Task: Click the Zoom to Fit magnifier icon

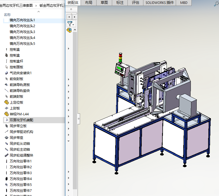Action: point(216,3)
